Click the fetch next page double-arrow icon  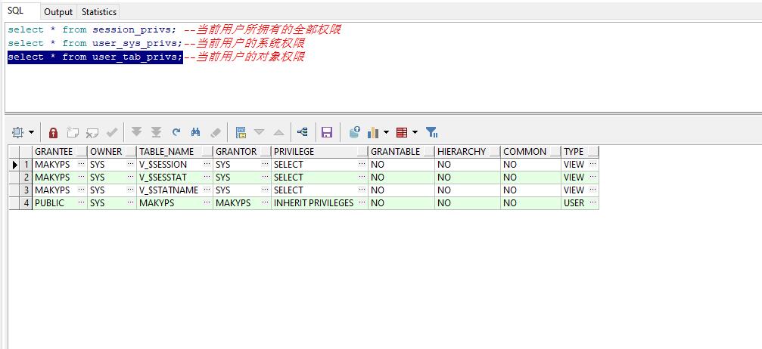(x=136, y=132)
